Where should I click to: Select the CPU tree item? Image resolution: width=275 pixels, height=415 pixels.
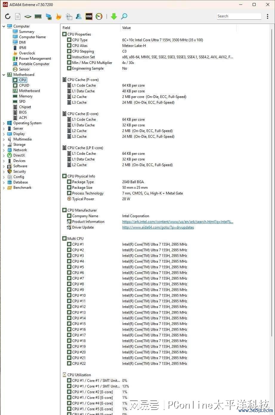[23, 80]
